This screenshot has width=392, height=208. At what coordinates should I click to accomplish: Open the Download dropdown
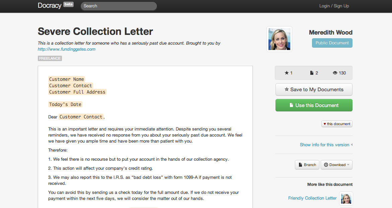[x=336, y=165]
